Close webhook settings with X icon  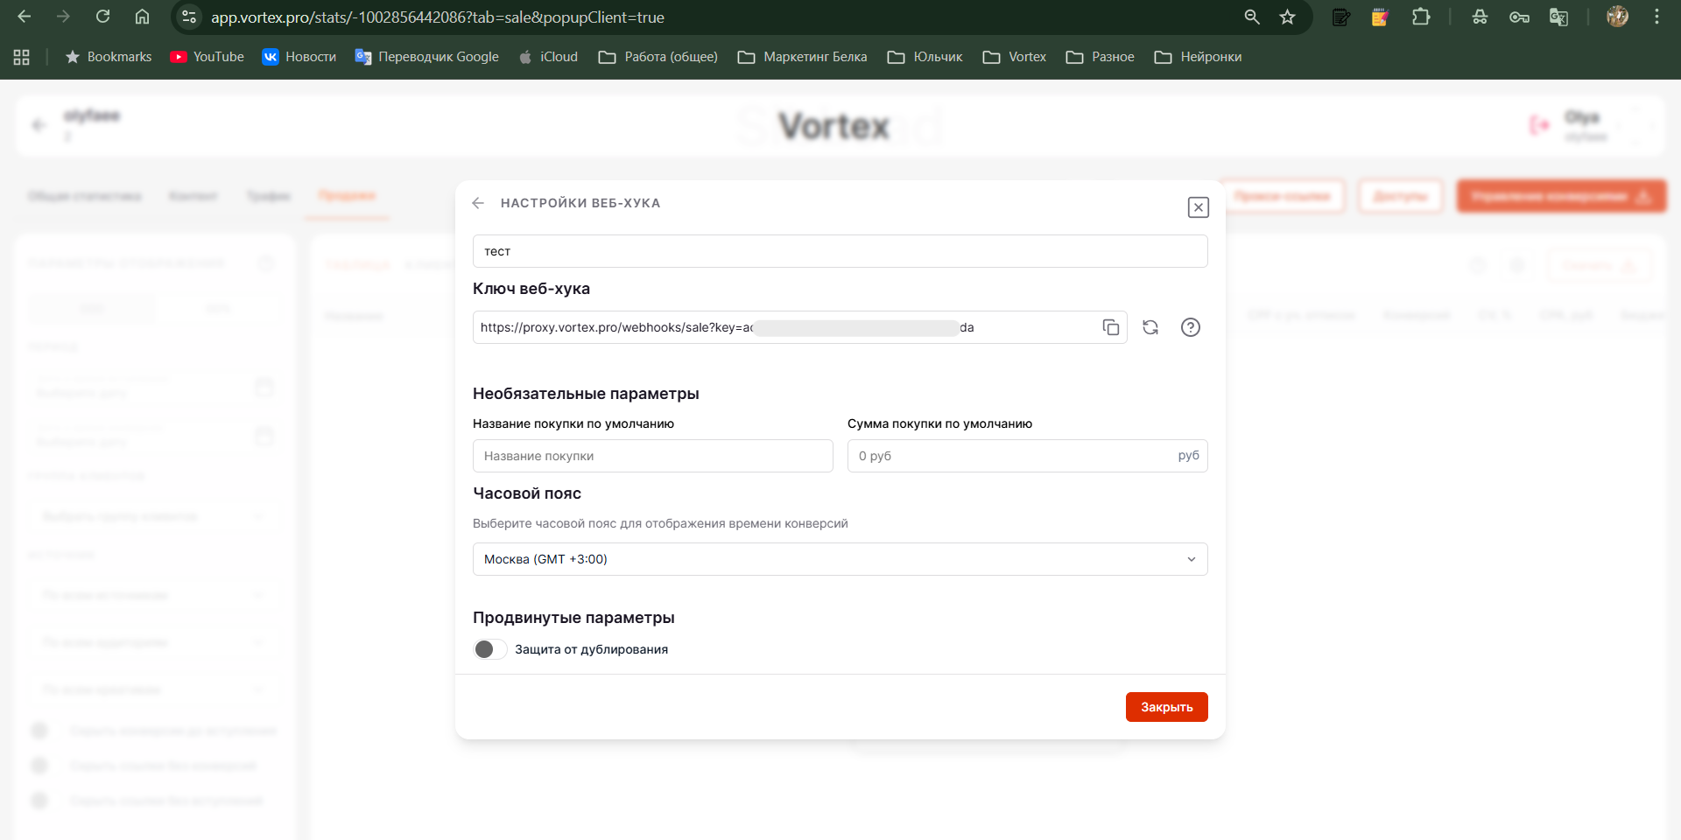1198,207
